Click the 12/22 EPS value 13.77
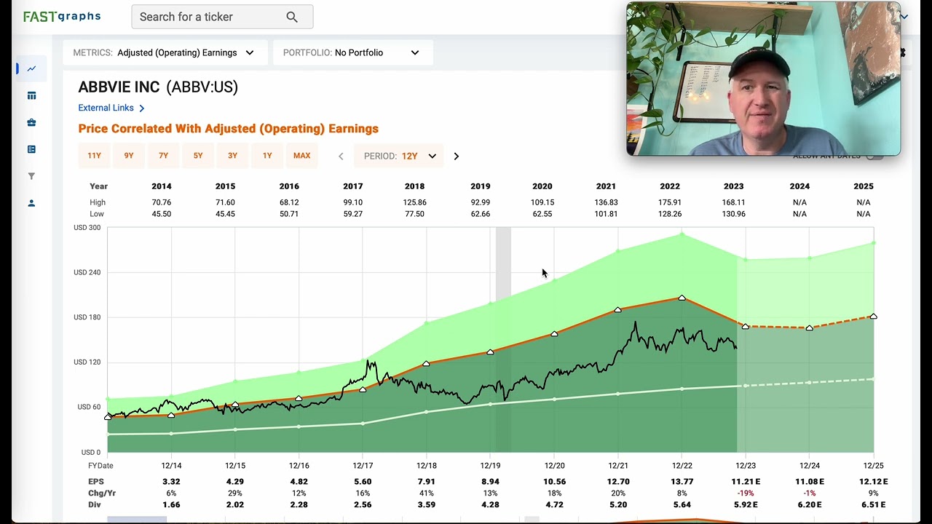Viewport: 932px width, 524px height. tap(682, 482)
